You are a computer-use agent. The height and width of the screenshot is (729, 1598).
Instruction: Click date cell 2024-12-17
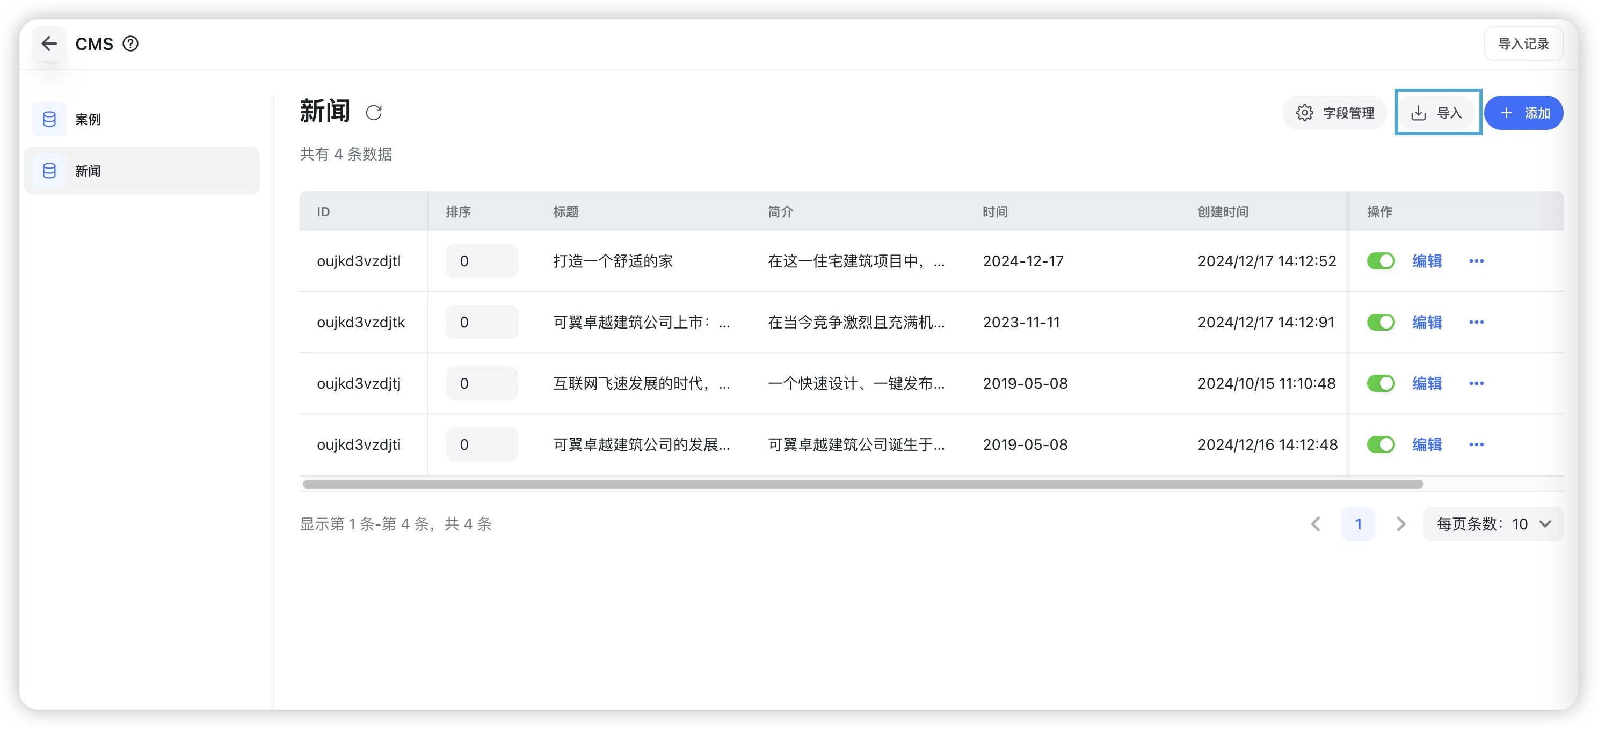1023,260
